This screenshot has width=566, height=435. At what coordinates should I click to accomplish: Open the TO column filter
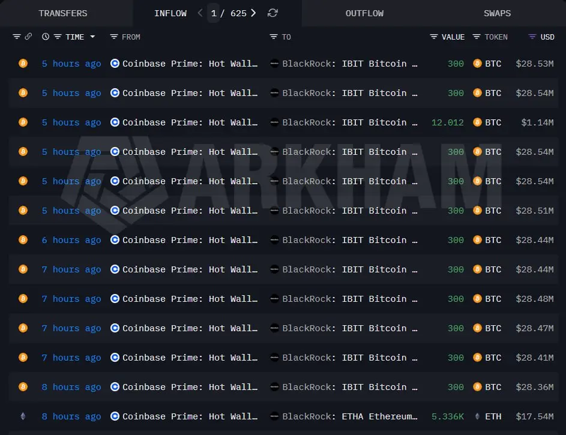coord(274,37)
